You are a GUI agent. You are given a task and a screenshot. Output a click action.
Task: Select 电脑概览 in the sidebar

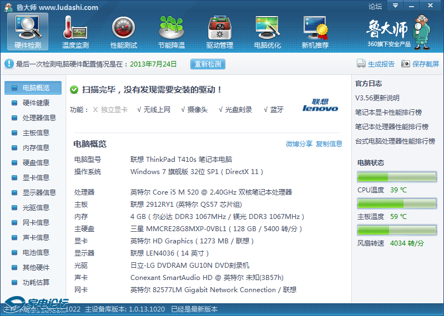pyautogui.click(x=33, y=88)
